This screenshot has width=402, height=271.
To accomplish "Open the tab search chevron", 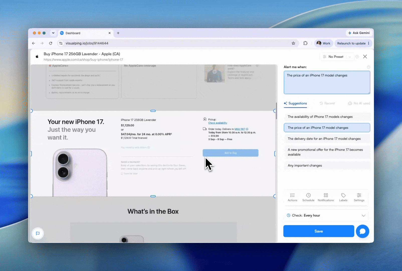I will click(53, 33).
